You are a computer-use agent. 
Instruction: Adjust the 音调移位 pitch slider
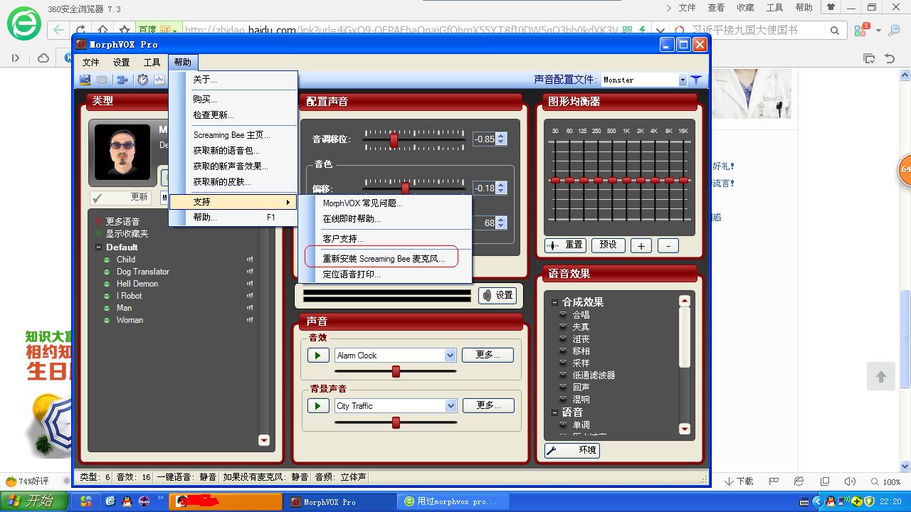394,139
